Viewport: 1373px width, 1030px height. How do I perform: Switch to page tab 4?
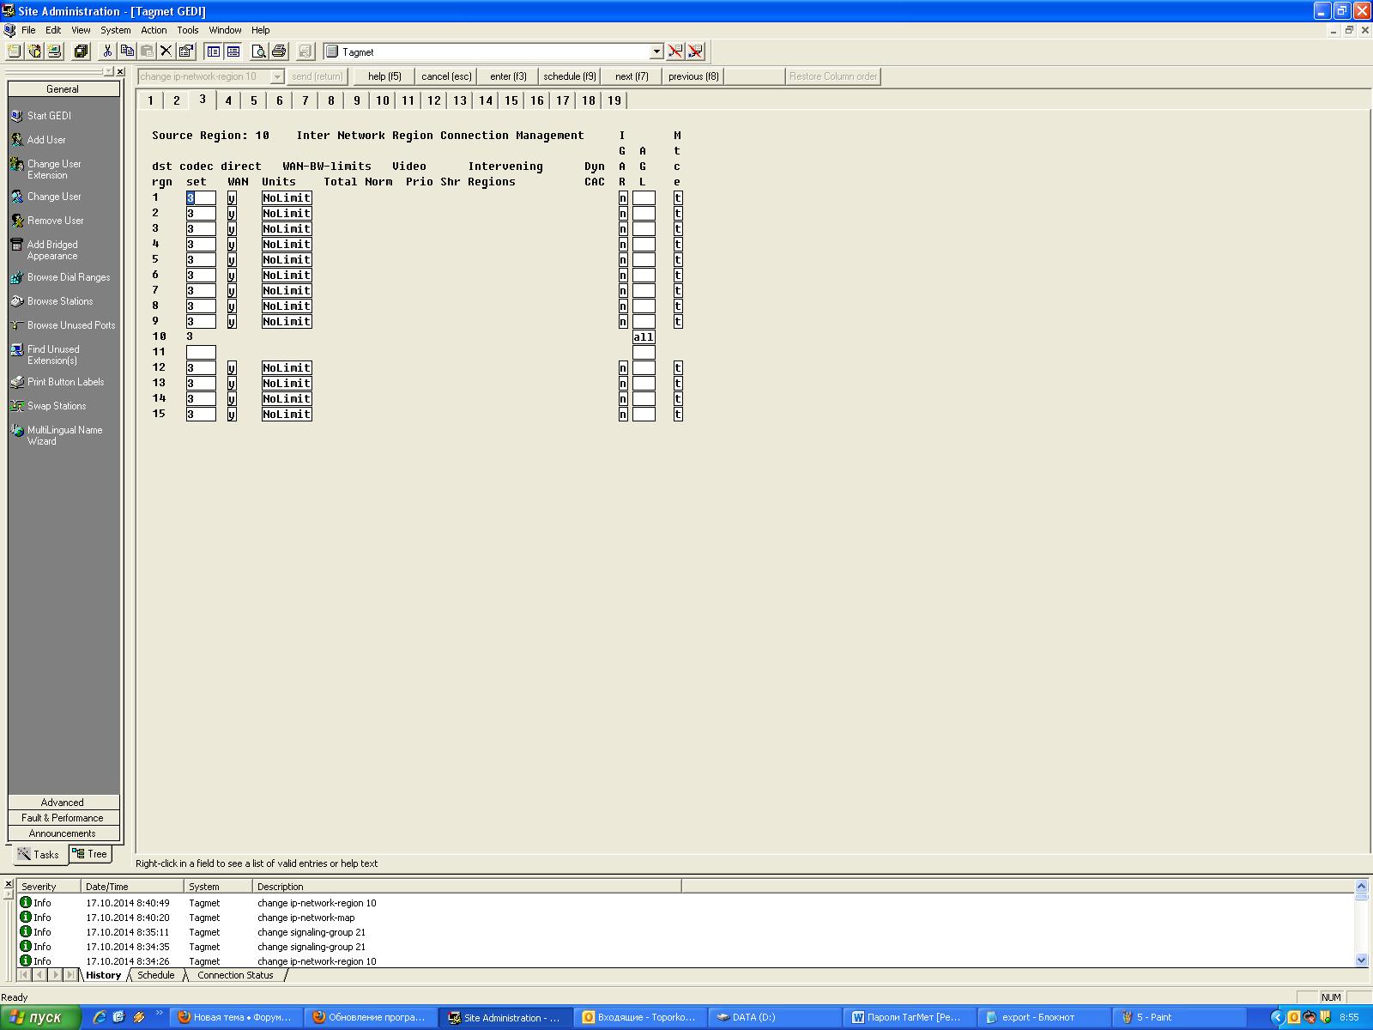click(x=228, y=100)
